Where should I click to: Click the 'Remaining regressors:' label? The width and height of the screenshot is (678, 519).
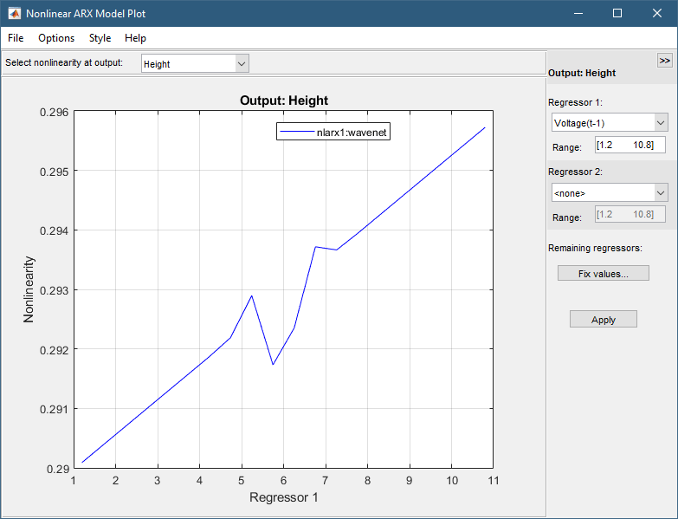pyautogui.click(x=595, y=248)
